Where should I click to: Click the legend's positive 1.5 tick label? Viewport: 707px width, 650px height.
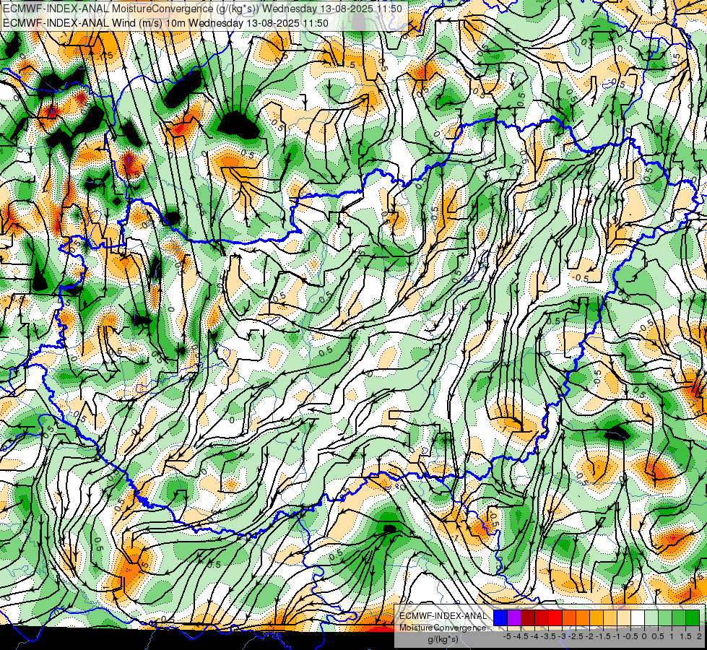click(685, 636)
